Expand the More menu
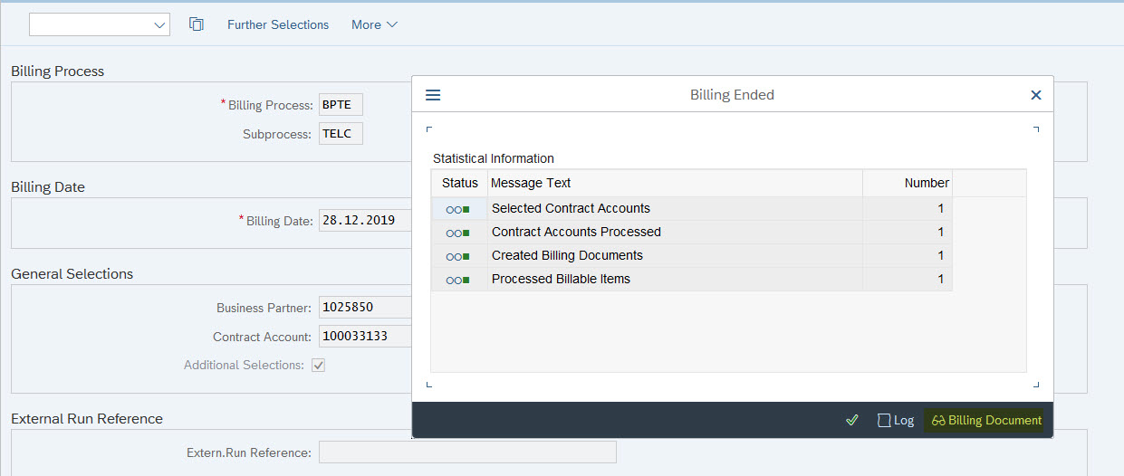Screen dimensions: 1124x476 [x=374, y=24]
